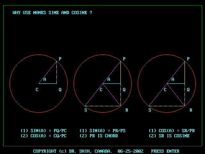205x154 pixels.
Task: Click label P on the middle circle
Action: click(124, 59)
